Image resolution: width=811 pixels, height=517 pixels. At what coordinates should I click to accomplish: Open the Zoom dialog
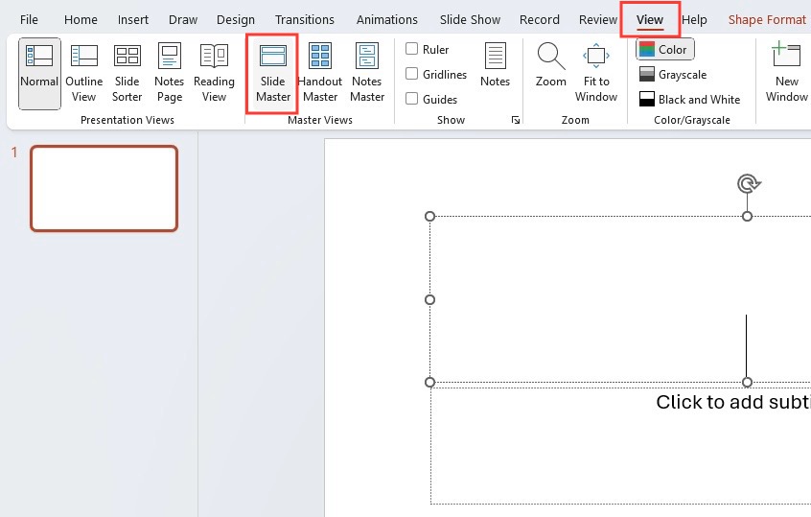click(x=550, y=65)
